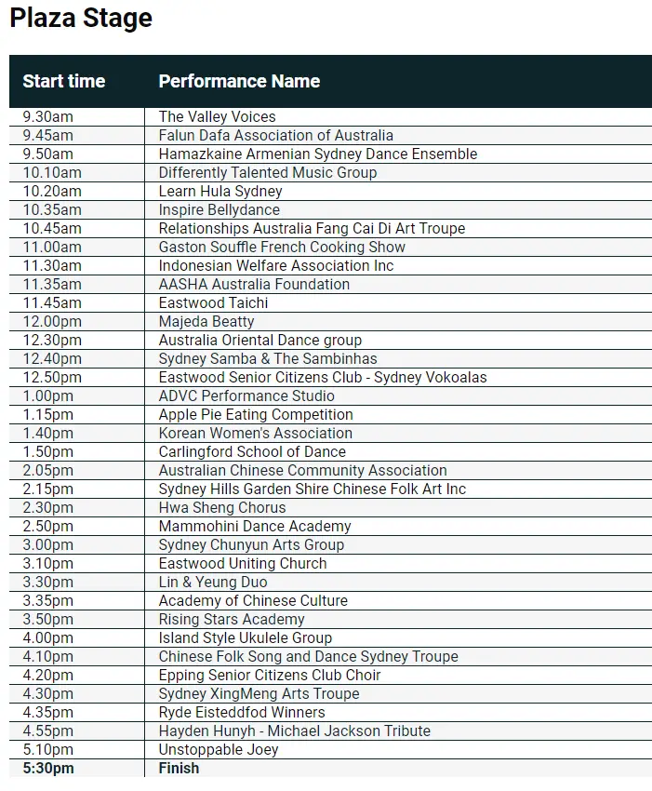Image resolution: width=652 pixels, height=791 pixels.
Task: Click 'ADVC Performance Studio' entry
Action: pyautogui.click(x=246, y=396)
